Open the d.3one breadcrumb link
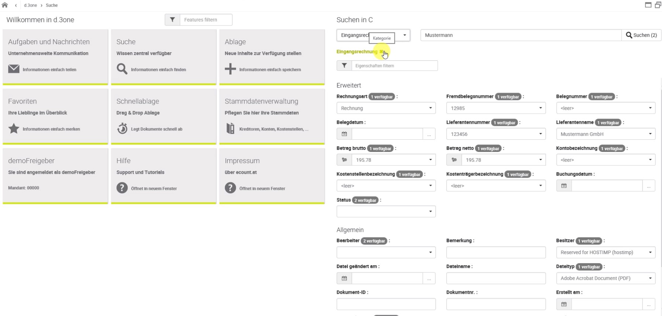This screenshot has height=316, width=662. pyautogui.click(x=30, y=6)
